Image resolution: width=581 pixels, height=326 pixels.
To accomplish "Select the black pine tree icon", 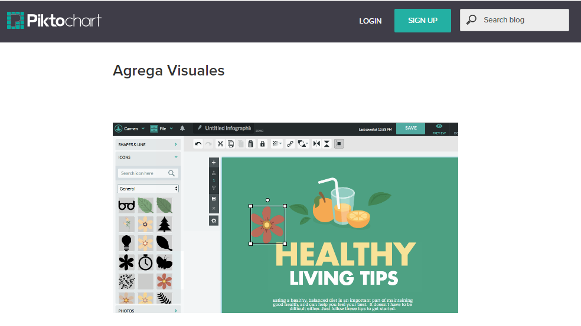I will click(x=164, y=224).
